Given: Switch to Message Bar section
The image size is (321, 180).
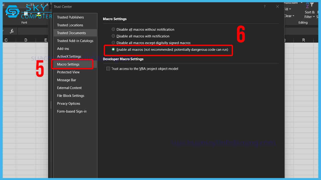Looking at the screenshot, I should pyautogui.click(x=75, y=80).
